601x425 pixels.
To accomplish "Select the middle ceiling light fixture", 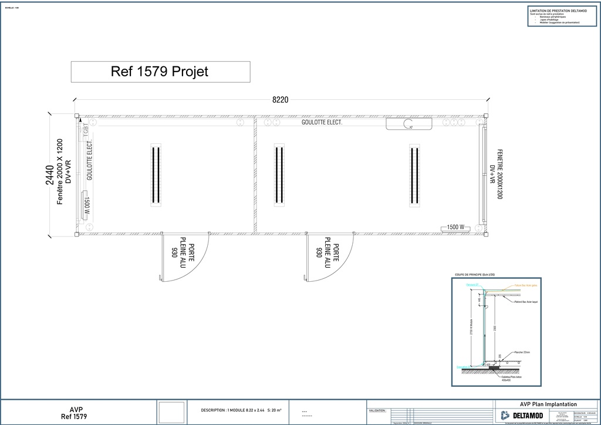I will [x=279, y=175].
